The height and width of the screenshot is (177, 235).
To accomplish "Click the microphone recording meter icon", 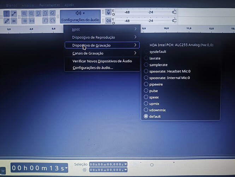I will pos(108,12).
